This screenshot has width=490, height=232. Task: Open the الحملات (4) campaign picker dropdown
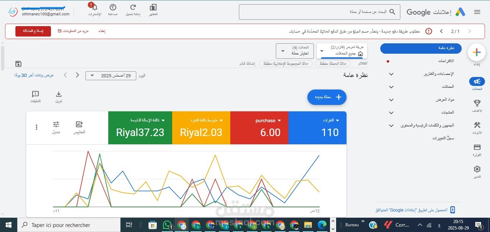[294, 51]
